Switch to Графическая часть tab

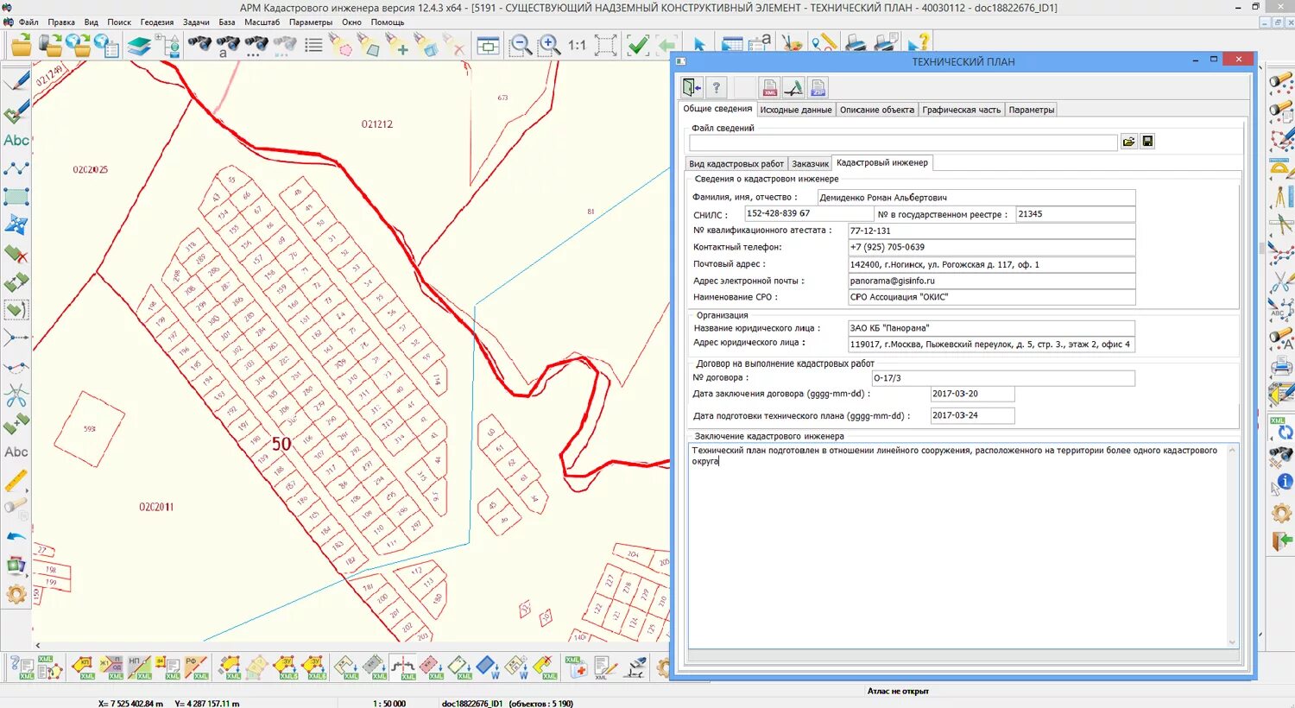tap(961, 110)
